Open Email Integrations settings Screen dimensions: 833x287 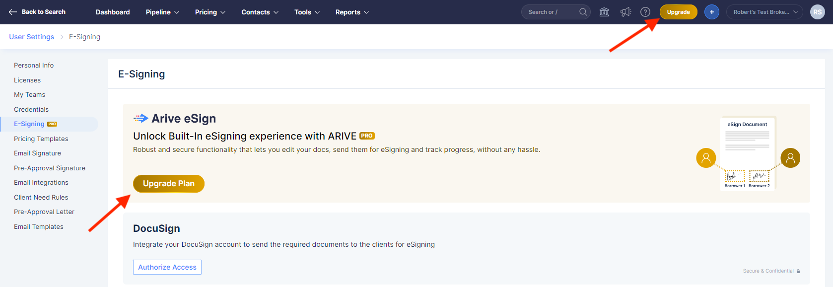41,183
